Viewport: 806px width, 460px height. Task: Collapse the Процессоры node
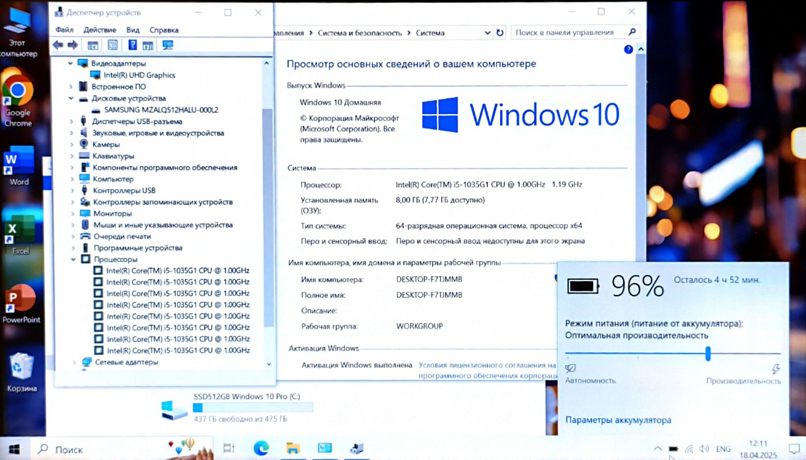(73, 259)
